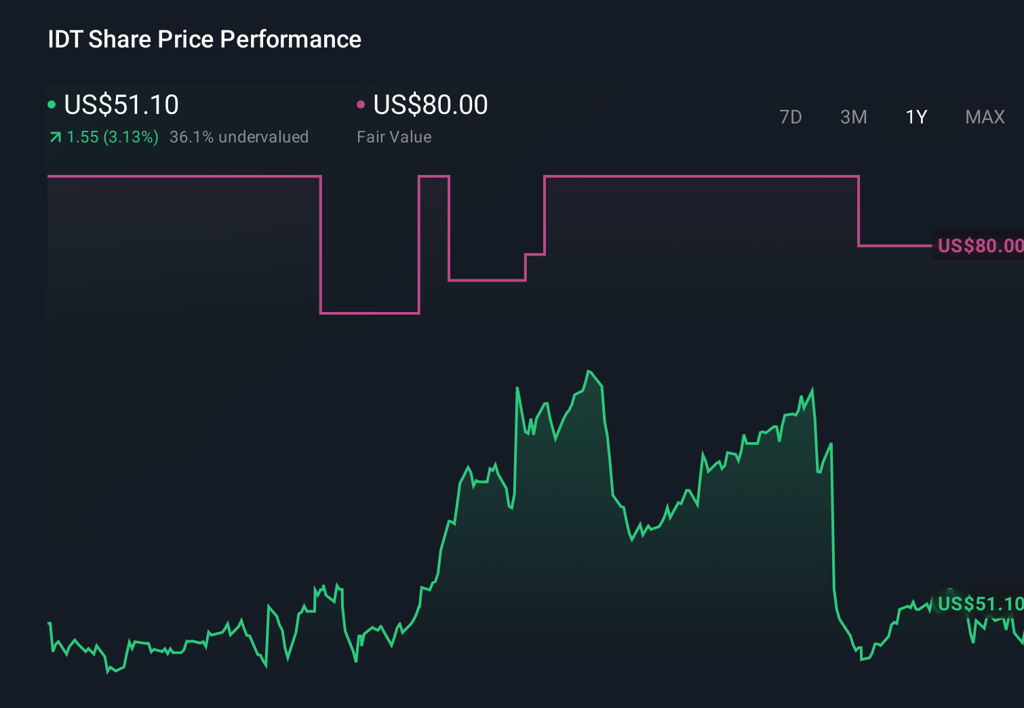
Task: Click the lowest dip of the pink fair value line
Action: (370, 313)
